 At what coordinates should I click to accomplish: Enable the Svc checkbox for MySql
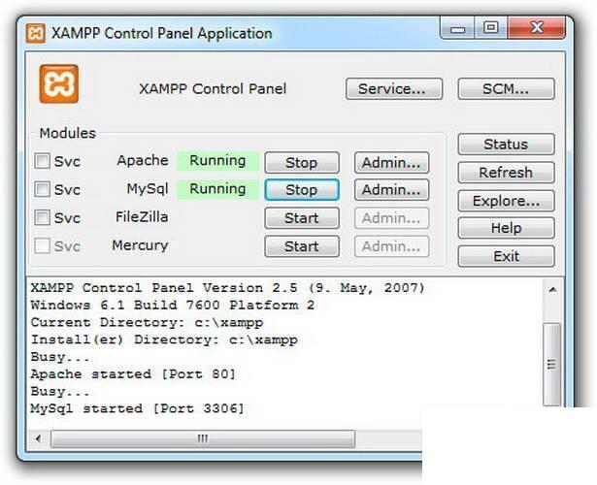point(42,189)
